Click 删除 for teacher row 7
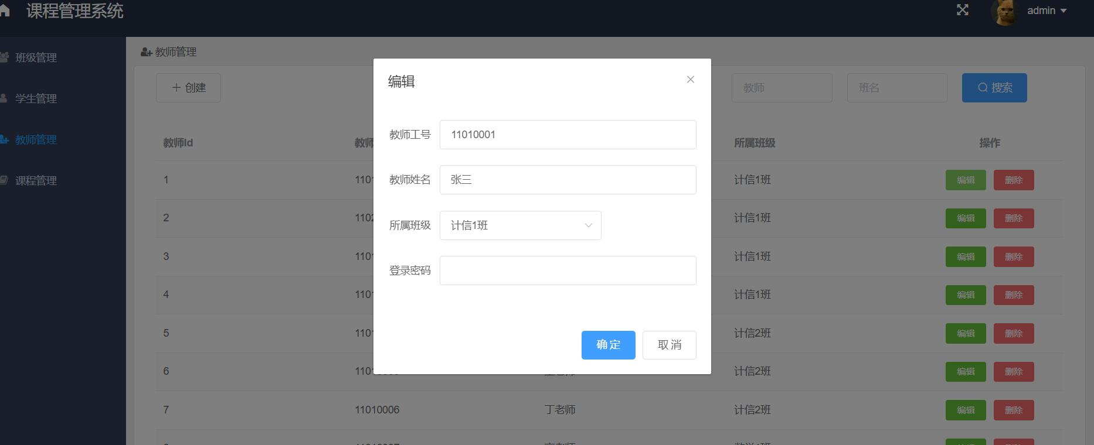This screenshot has height=445, width=1094. [x=1014, y=410]
